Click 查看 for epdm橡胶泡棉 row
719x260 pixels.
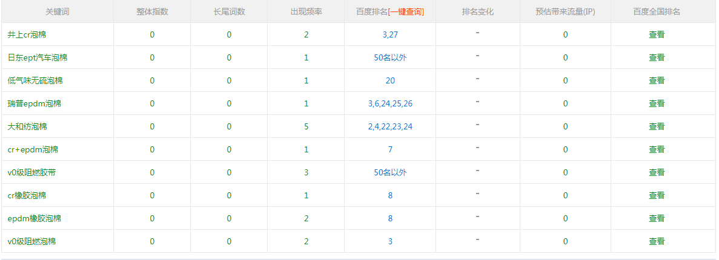pyautogui.click(x=657, y=218)
